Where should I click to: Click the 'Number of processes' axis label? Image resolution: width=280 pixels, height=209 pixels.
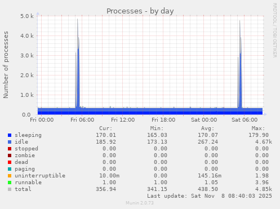[6, 65]
